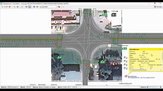Viewport: 163px width, 91px height.
Task: Click the red stop line on the west road
Action: tap(56, 44)
